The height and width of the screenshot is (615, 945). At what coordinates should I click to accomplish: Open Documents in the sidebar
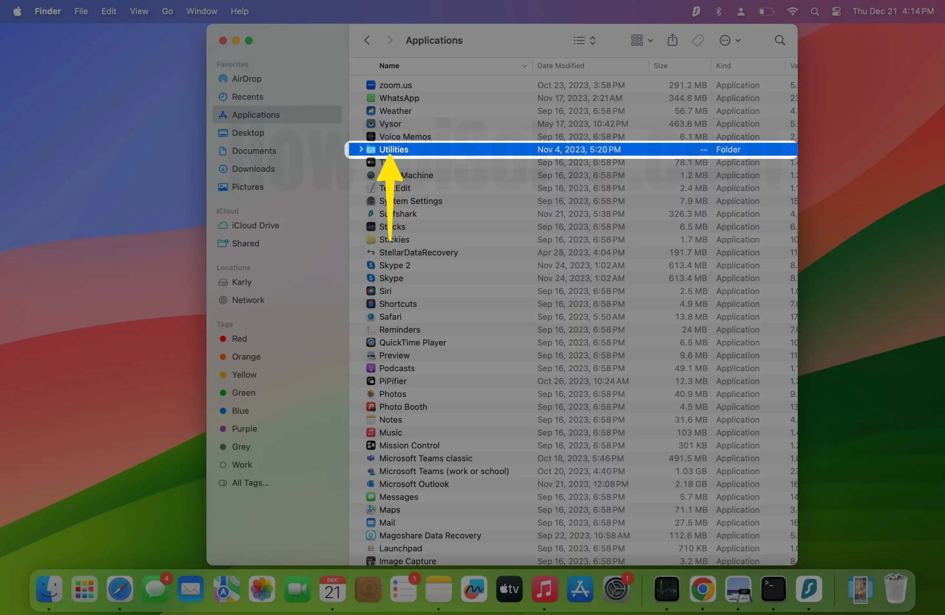point(277,151)
